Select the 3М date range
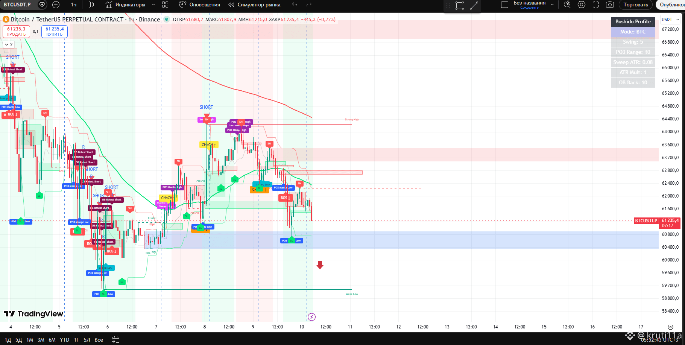The image size is (685, 345). point(41,340)
